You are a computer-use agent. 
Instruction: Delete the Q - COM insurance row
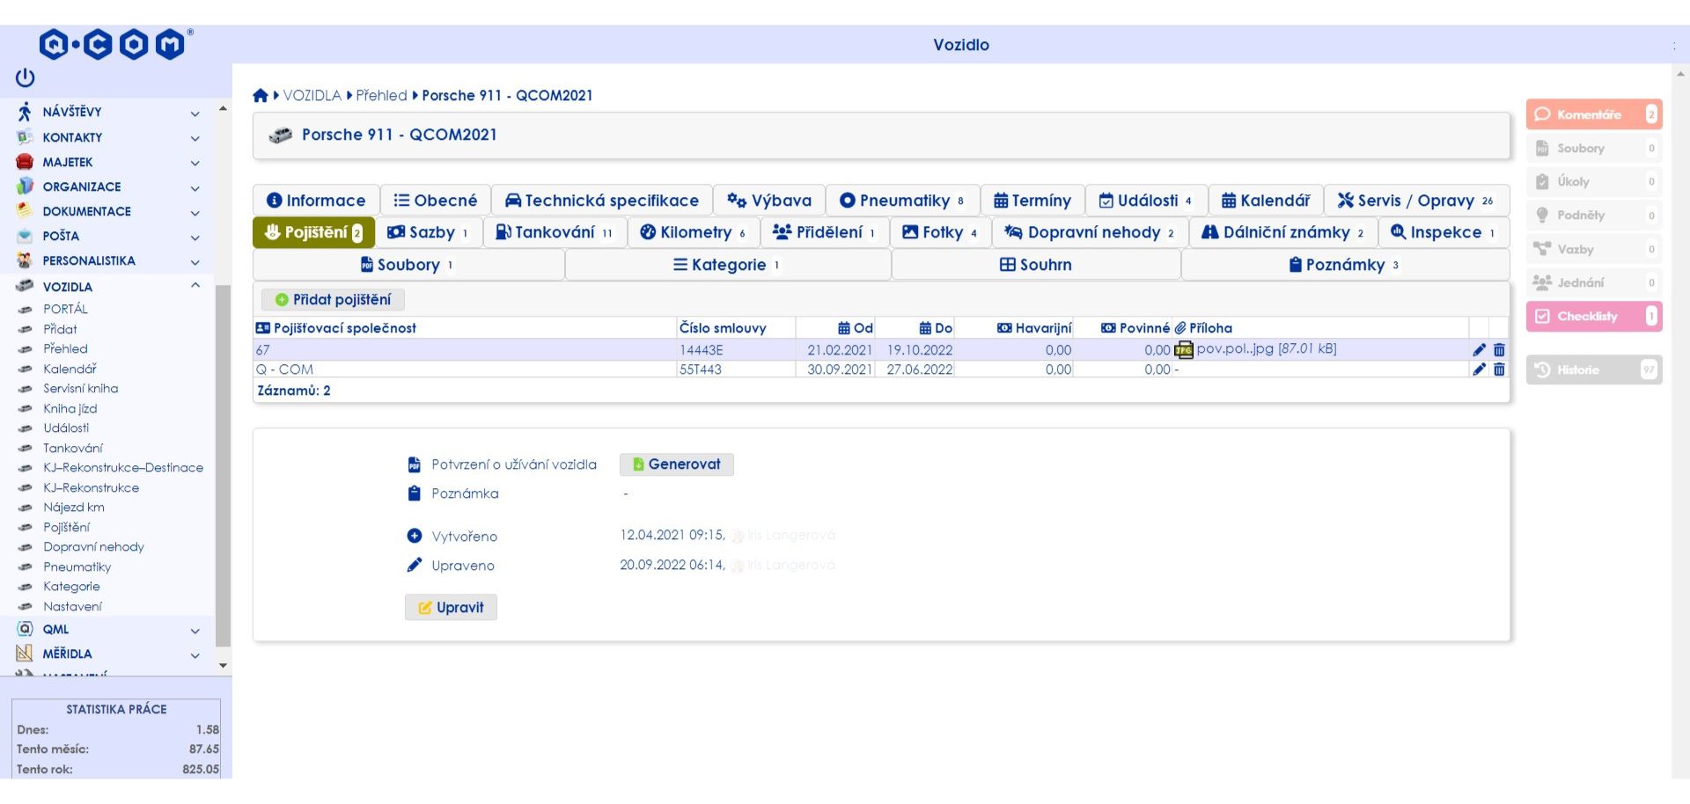click(x=1499, y=369)
